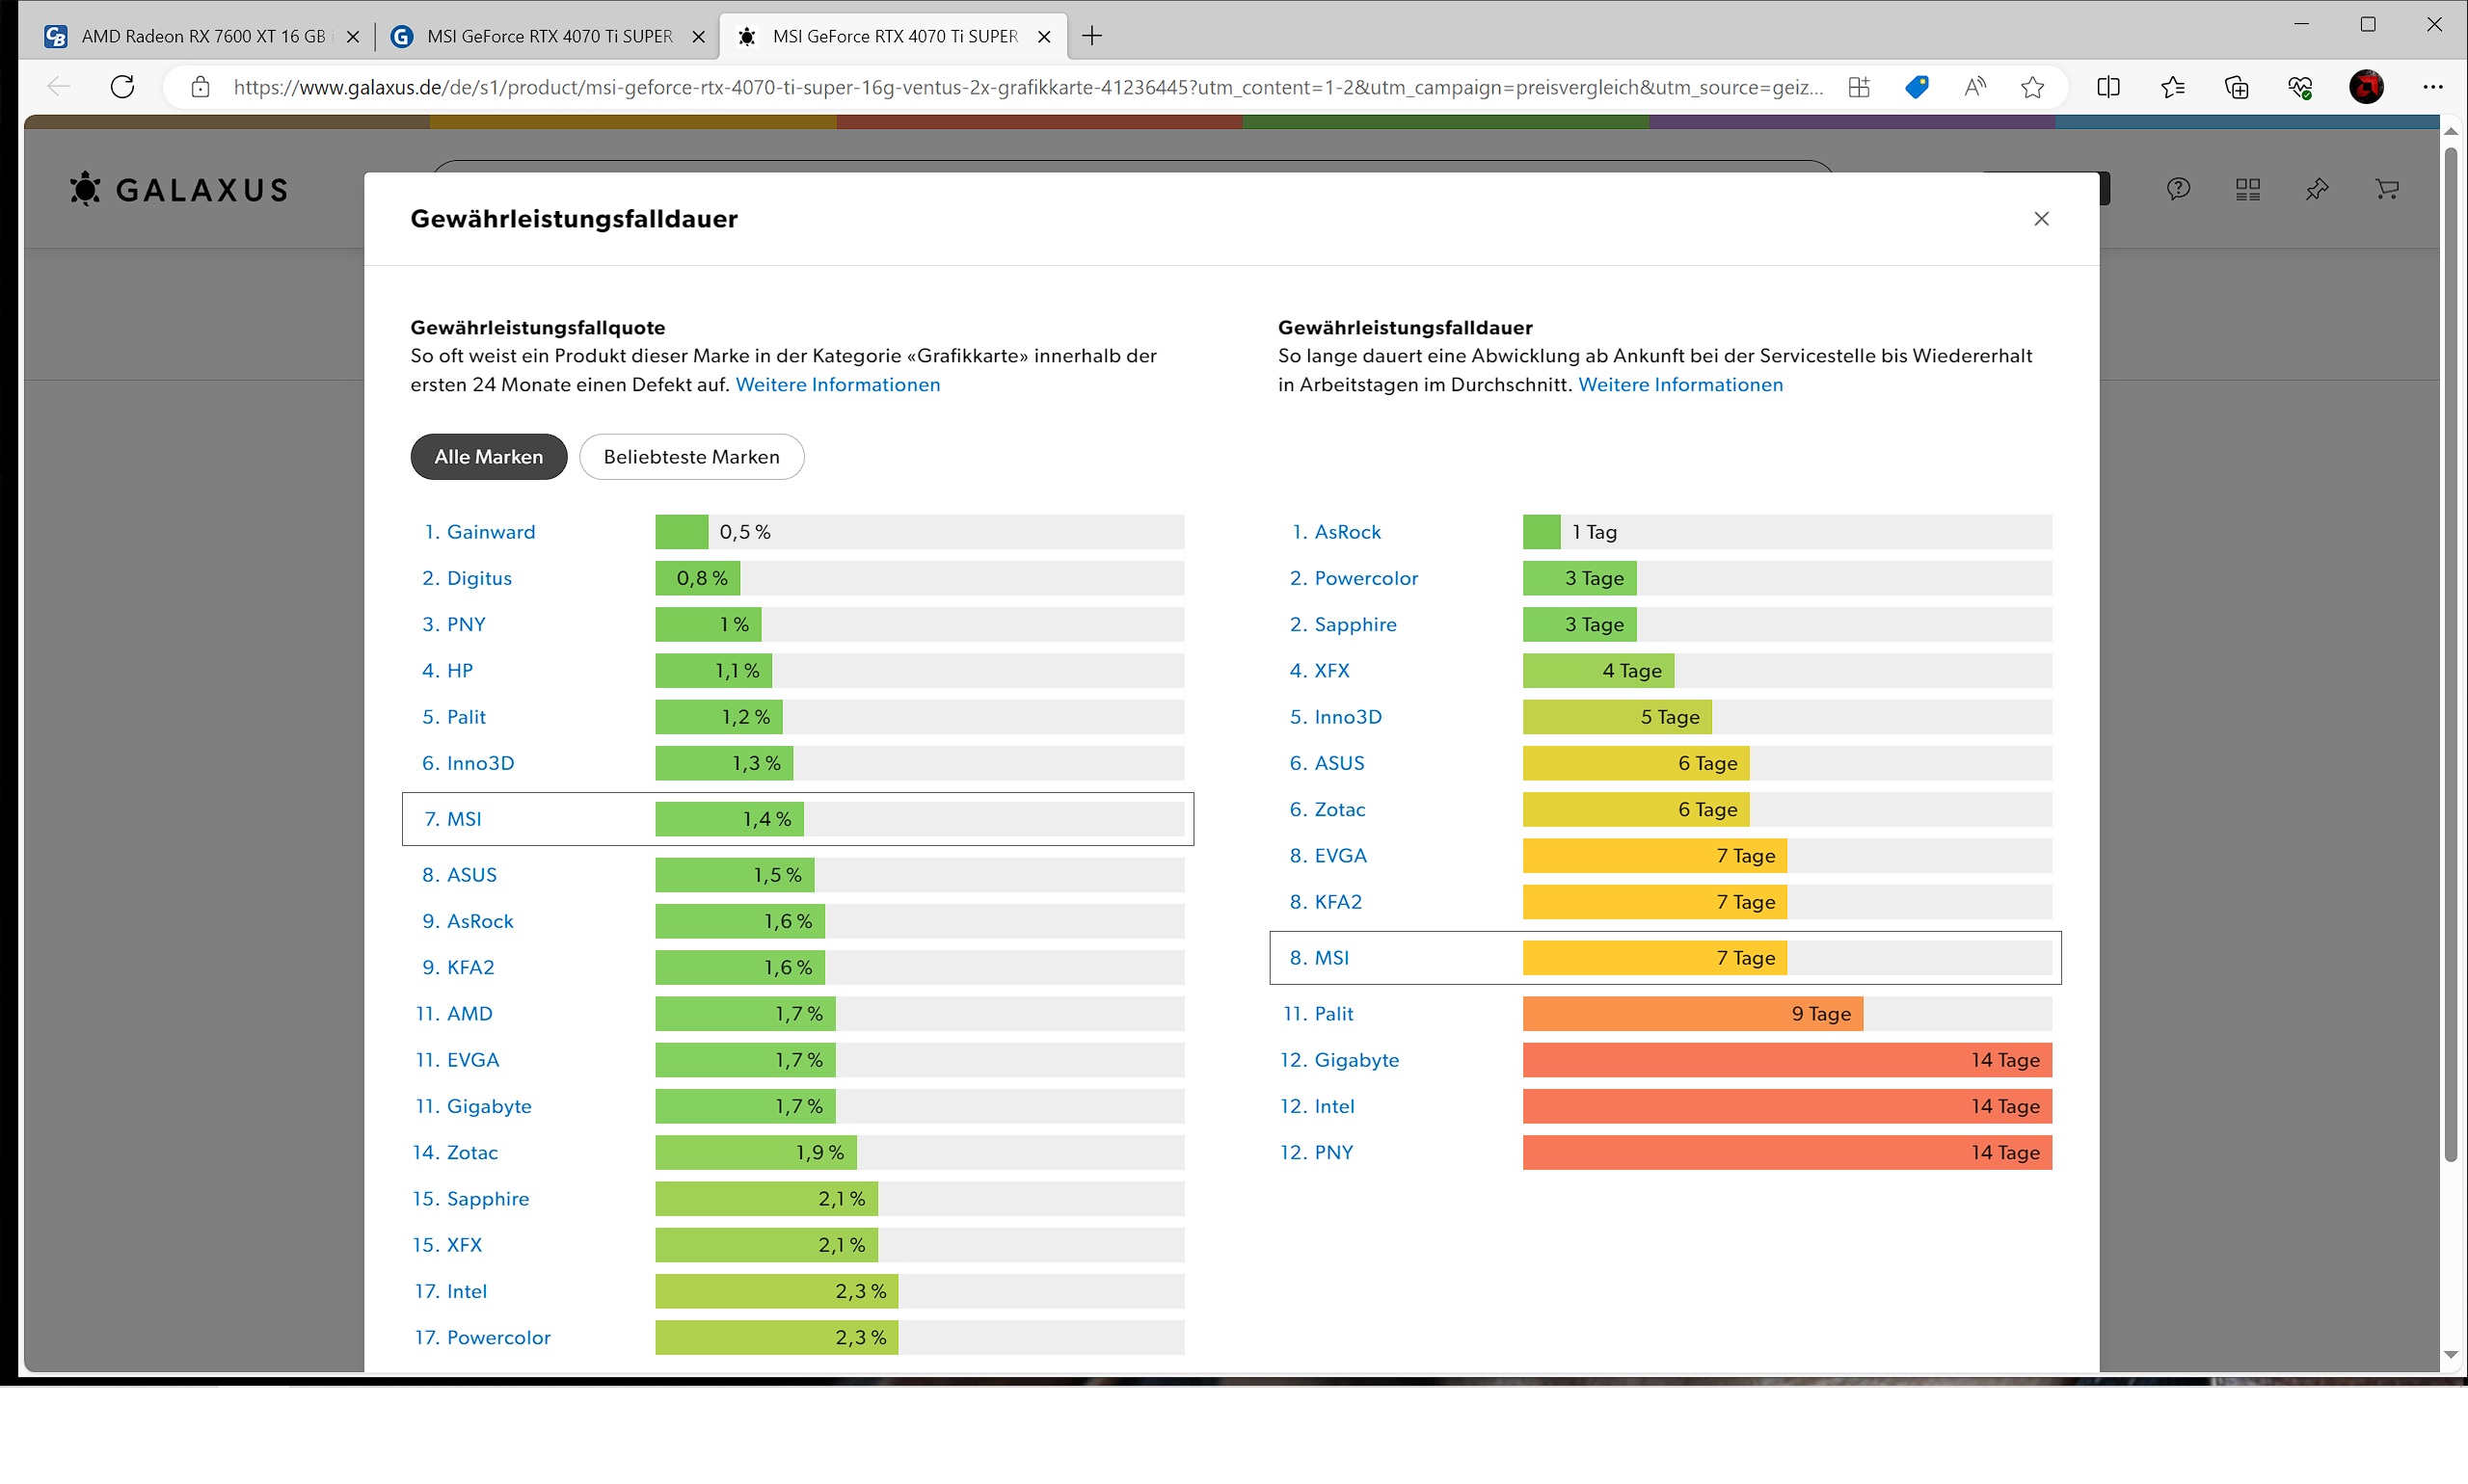This screenshot has width=2468, height=1484.
Task: Add page to favorites star icon
Action: coord(2032,87)
